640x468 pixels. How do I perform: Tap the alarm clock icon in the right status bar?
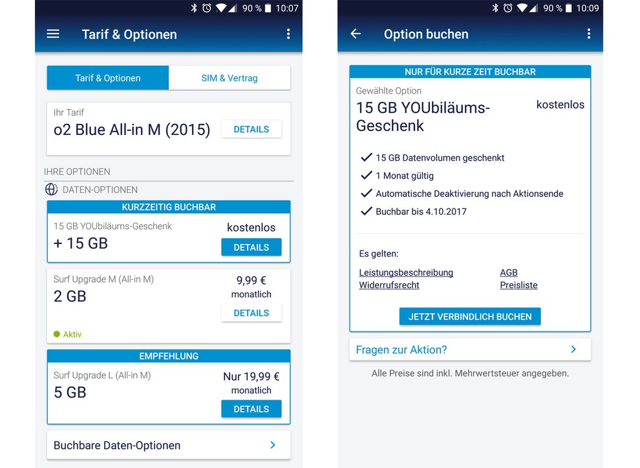(507, 8)
